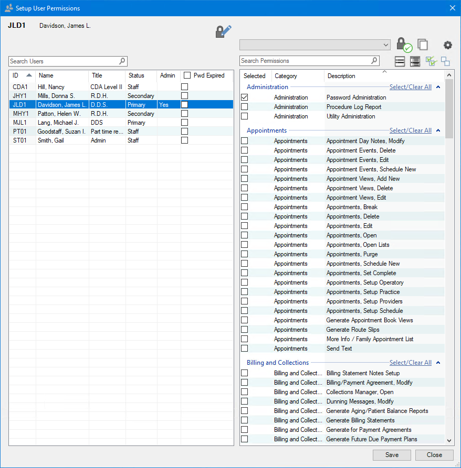
Task: Click the expand all groups list icon
Action: 415,61
